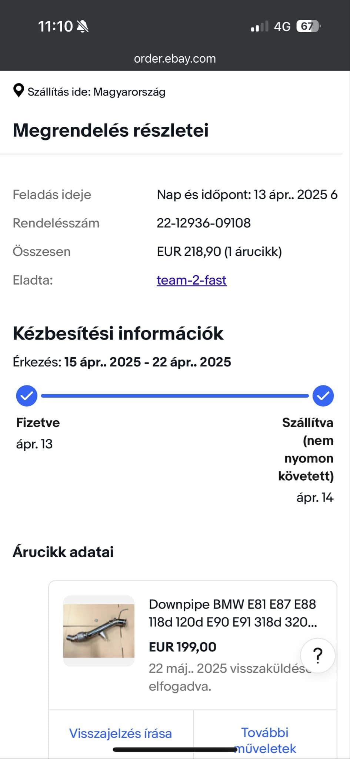Tap the cellular signal bars icon
Screen dimensions: 350x759
259,26
